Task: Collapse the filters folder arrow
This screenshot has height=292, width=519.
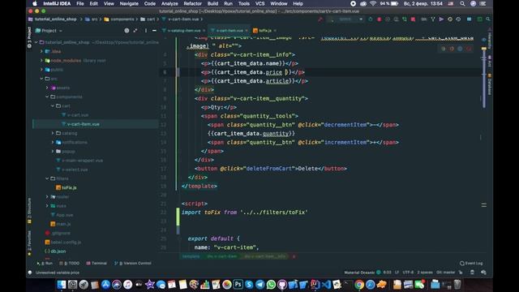Action: pos(47,178)
